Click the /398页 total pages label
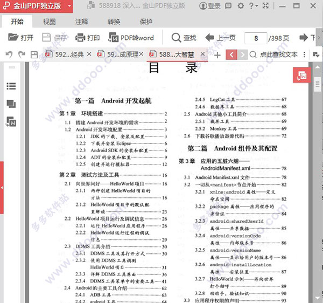 tap(279, 38)
